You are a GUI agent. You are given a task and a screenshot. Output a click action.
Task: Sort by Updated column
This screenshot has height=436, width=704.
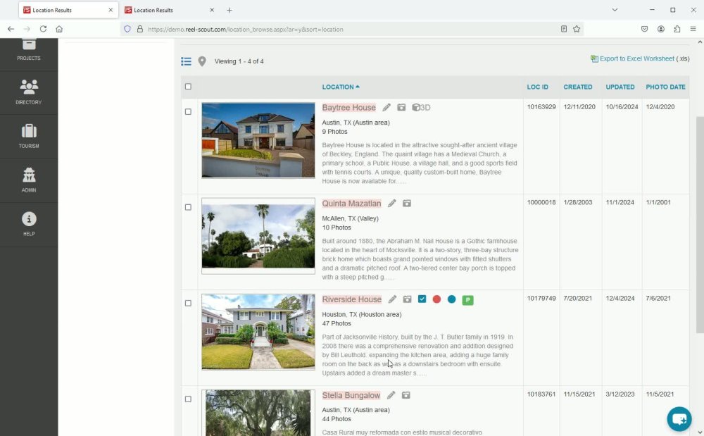click(620, 87)
